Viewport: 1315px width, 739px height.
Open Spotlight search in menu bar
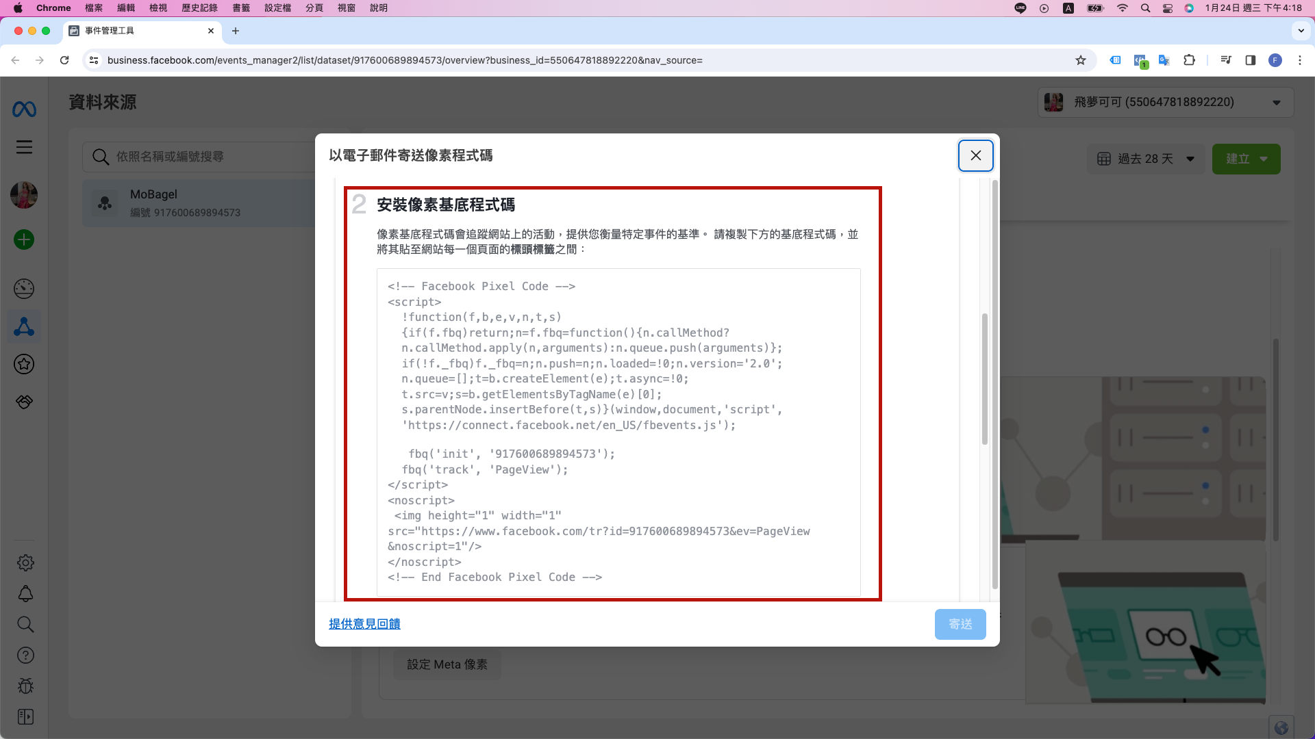pos(1145,8)
